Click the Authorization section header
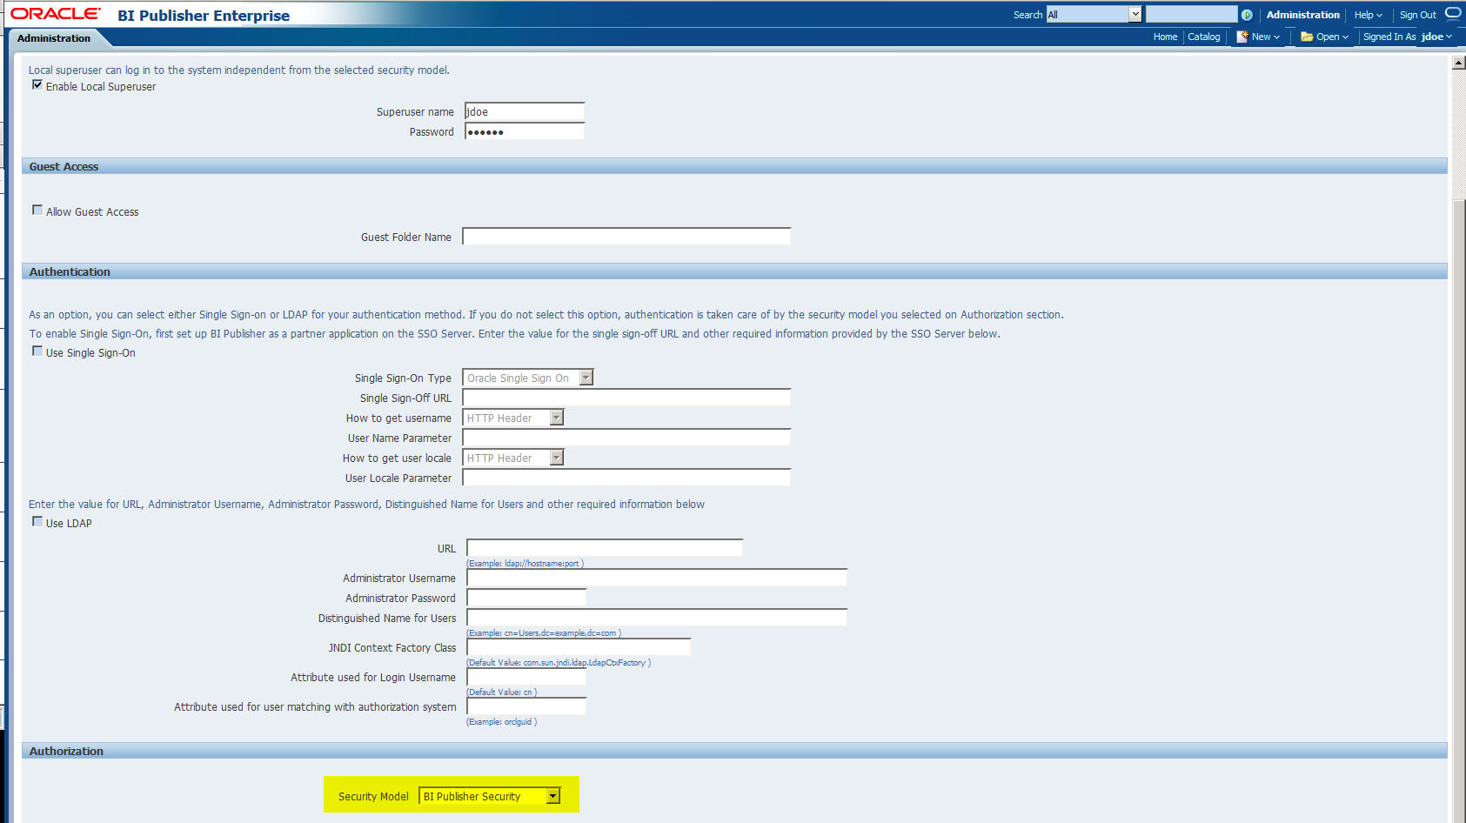 734,751
